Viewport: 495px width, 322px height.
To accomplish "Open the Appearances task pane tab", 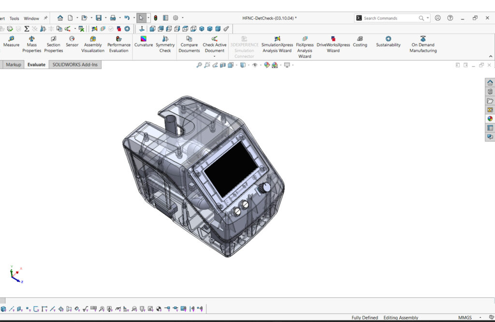I will pos(490,119).
